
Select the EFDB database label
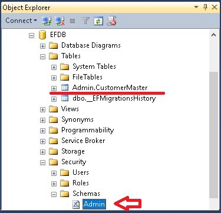coord(58,35)
